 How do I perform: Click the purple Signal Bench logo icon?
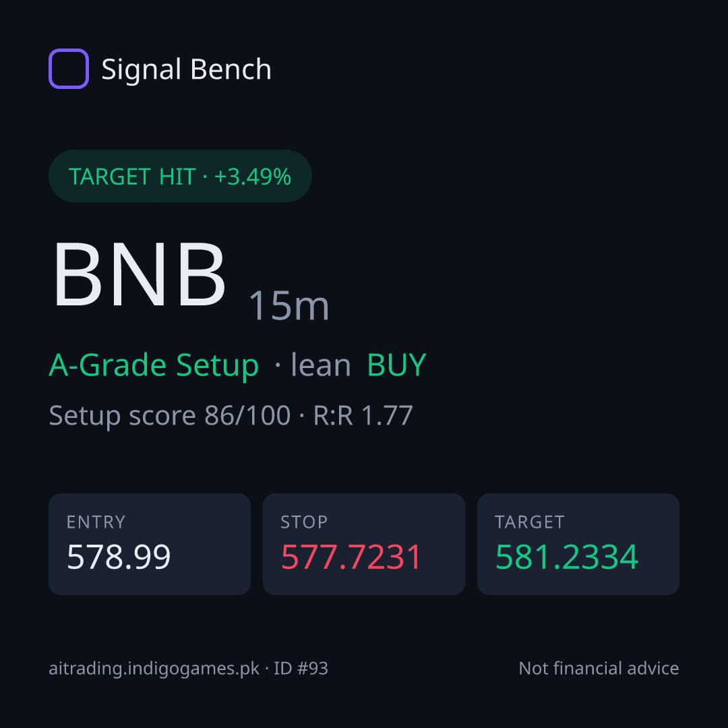coord(69,69)
